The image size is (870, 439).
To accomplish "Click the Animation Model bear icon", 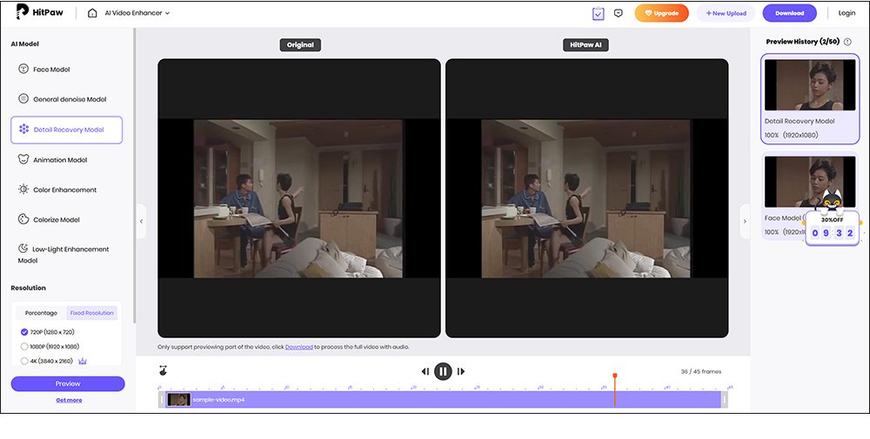I will click(23, 160).
